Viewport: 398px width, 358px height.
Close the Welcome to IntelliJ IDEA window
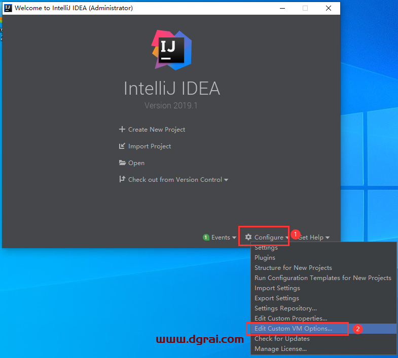[329, 8]
